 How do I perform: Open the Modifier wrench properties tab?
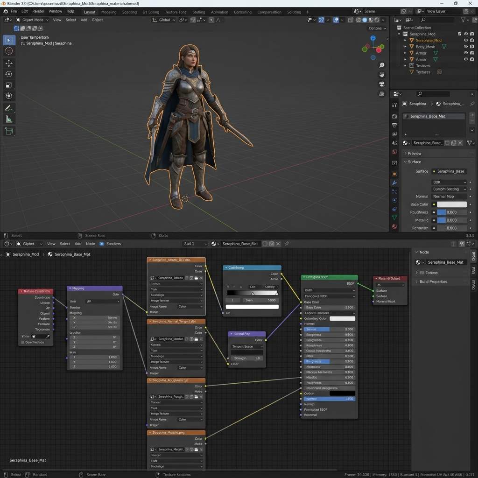pyautogui.click(x=394, y=183)
